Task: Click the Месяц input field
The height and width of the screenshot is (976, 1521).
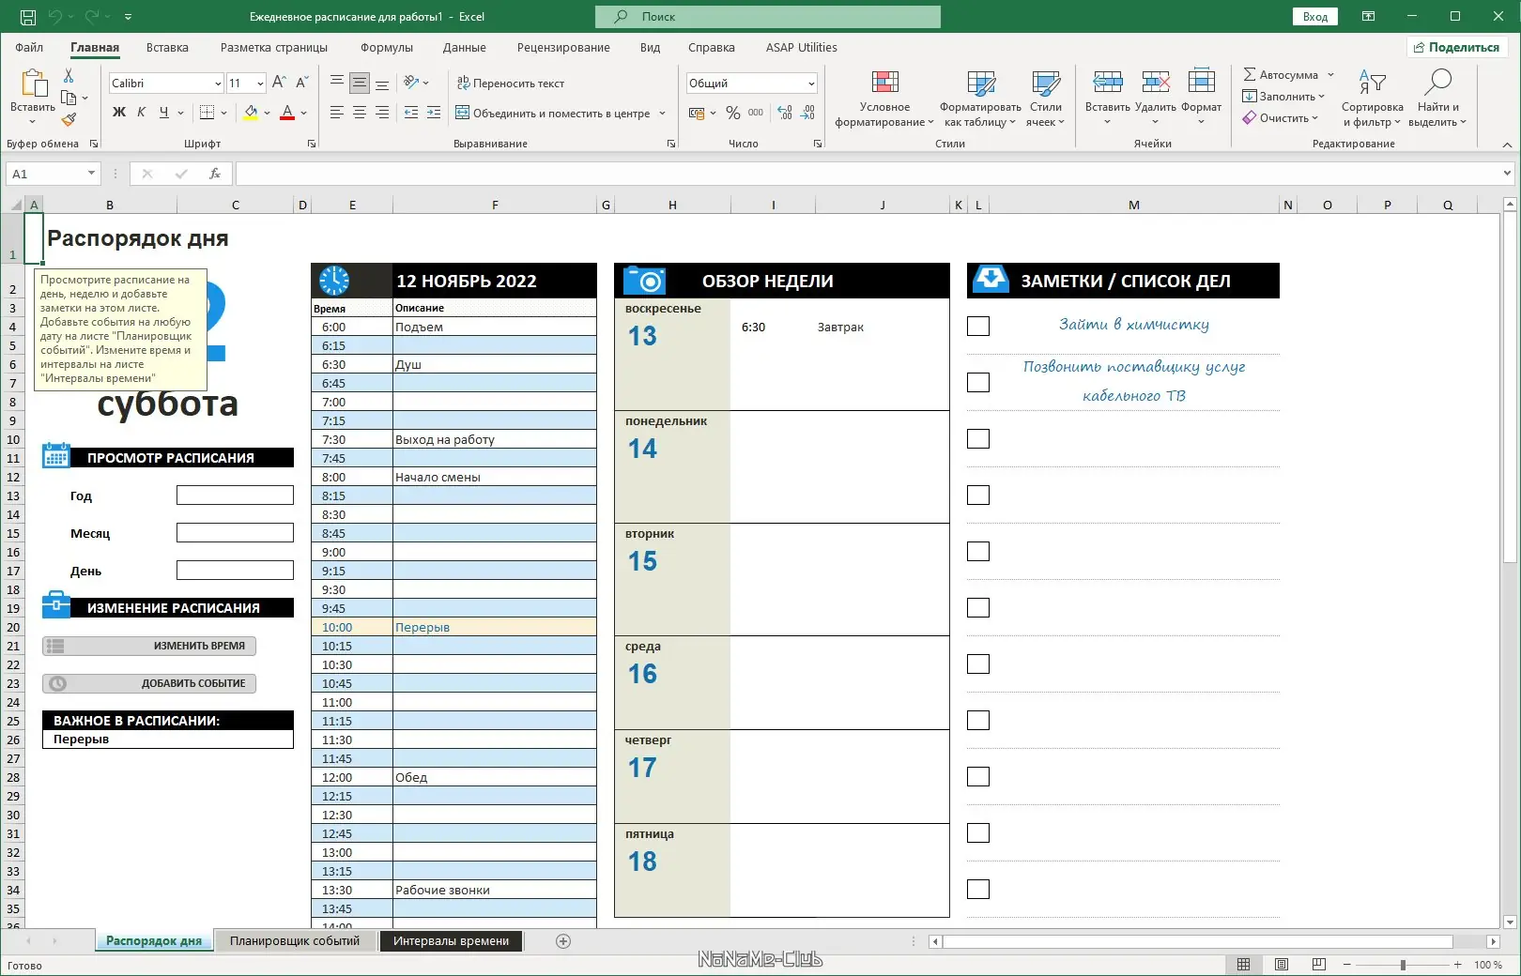Action: point(235,533)
